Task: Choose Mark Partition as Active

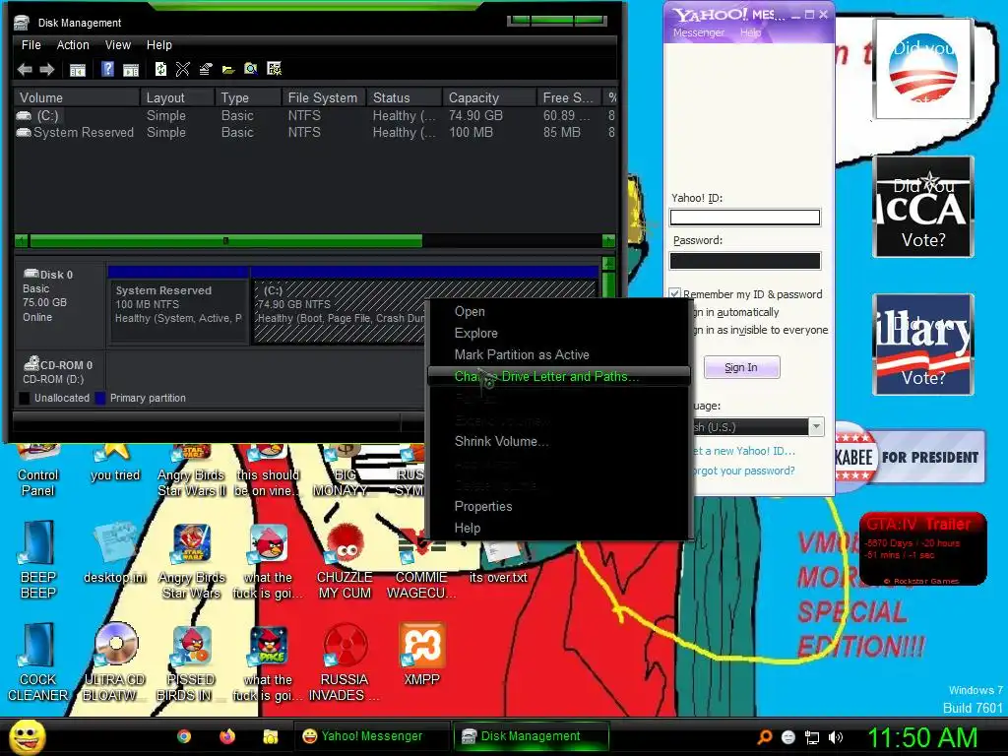Action: [559, 354]
